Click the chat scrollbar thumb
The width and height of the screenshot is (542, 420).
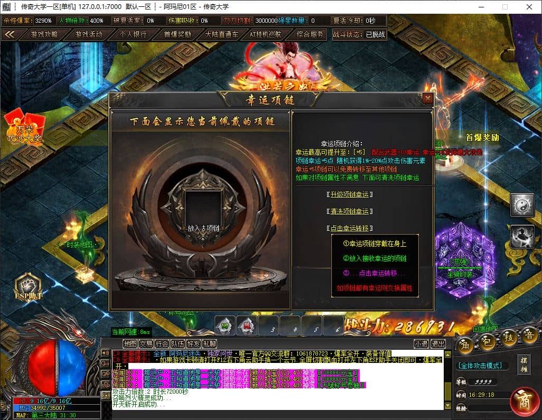(x=447, y=392)
